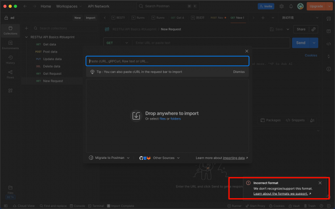Focus the Paste cURL input field

pyautogui.click(x=167, y=61)
